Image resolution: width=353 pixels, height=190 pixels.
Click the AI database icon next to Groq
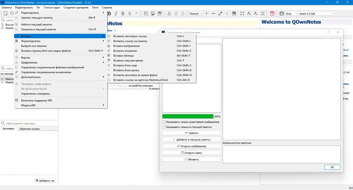pos(282,13)
